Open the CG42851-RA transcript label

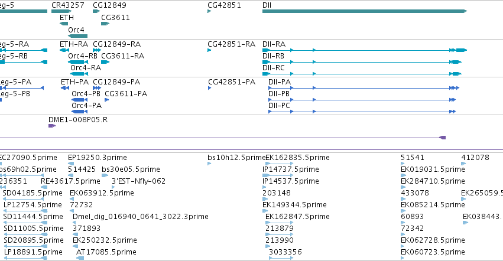[x=231, y=44]
